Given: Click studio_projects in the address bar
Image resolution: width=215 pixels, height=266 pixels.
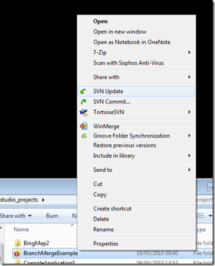Looking at the screenshot, I should click(x=19, y=200).
